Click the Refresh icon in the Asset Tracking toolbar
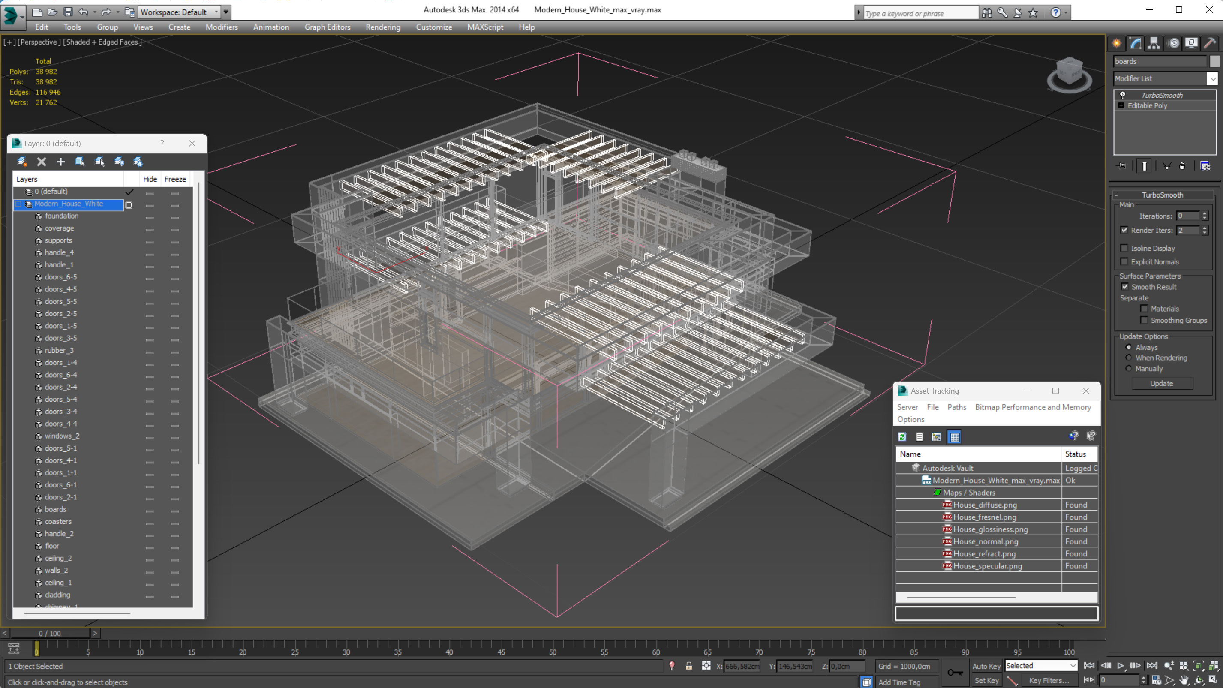 [902, 437]
